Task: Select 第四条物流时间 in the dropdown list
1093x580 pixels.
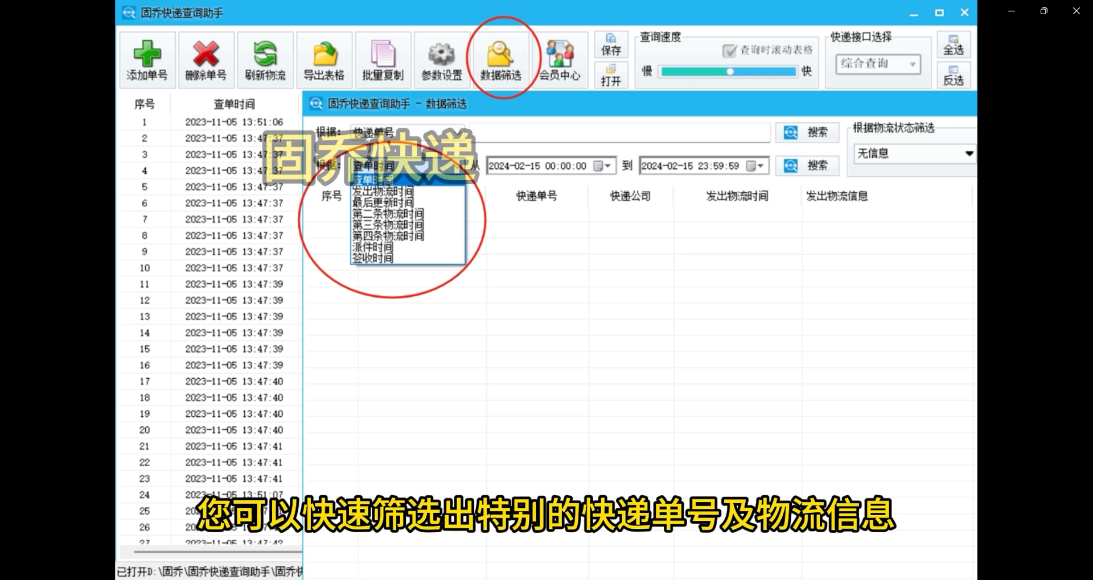Action: click(x=388, y=236)
